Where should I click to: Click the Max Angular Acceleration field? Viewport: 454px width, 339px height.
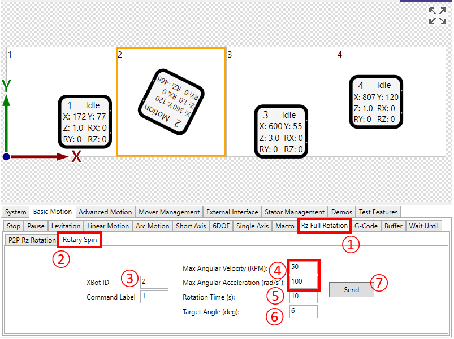click(304, 281)
